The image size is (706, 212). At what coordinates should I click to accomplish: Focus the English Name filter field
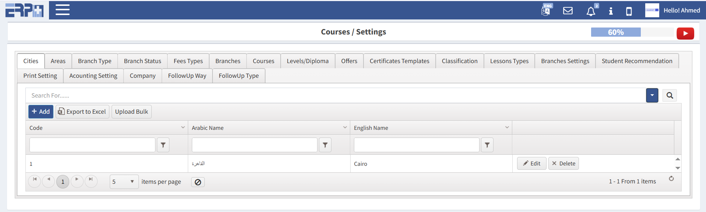[416, 145]
